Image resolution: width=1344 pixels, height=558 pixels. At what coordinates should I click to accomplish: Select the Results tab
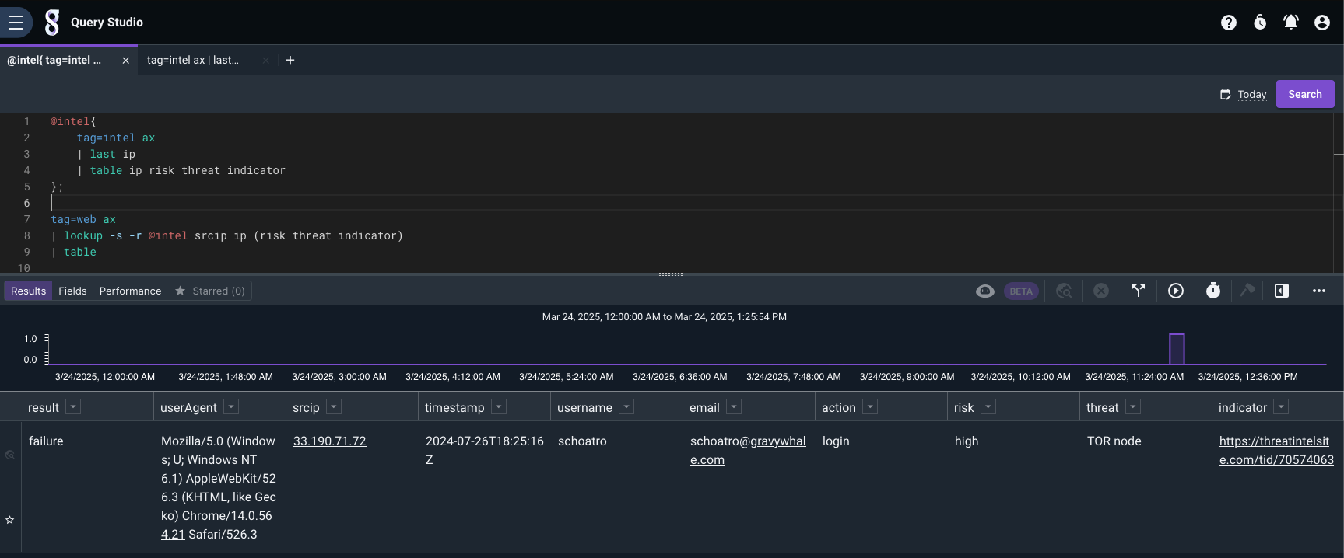pyautogui.click(x=29, y=291)
